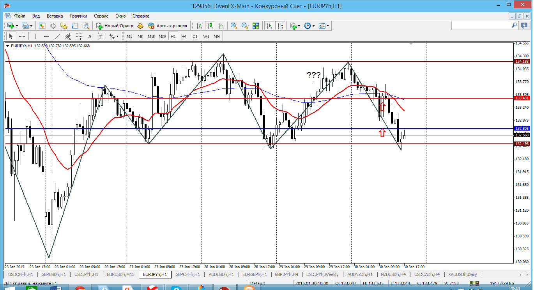Expand the New Chart dropdown arrow
534x290 pixels.
[17, 26]
